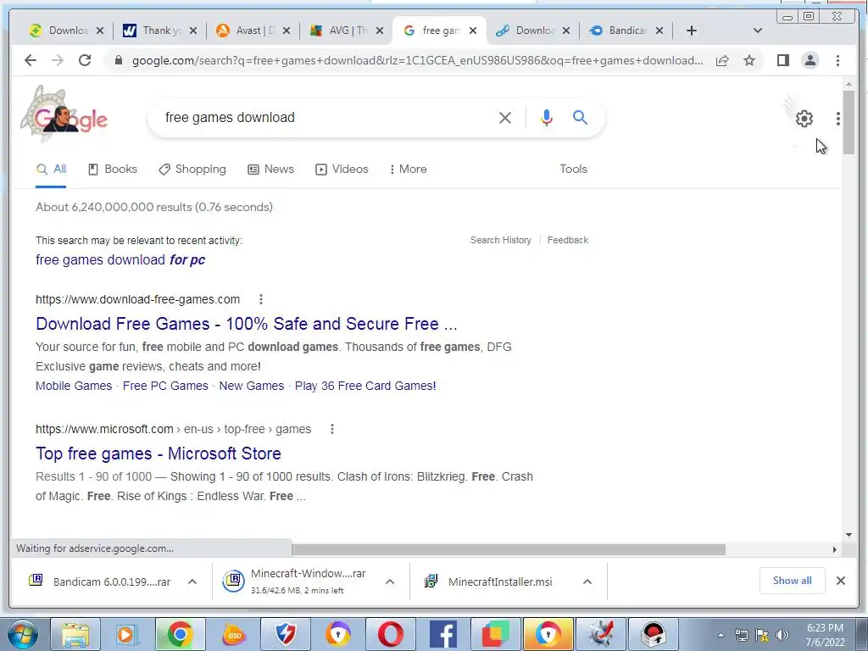Switch to the Thank you browser tab
The image size is (868, 651).
(160, 31)
